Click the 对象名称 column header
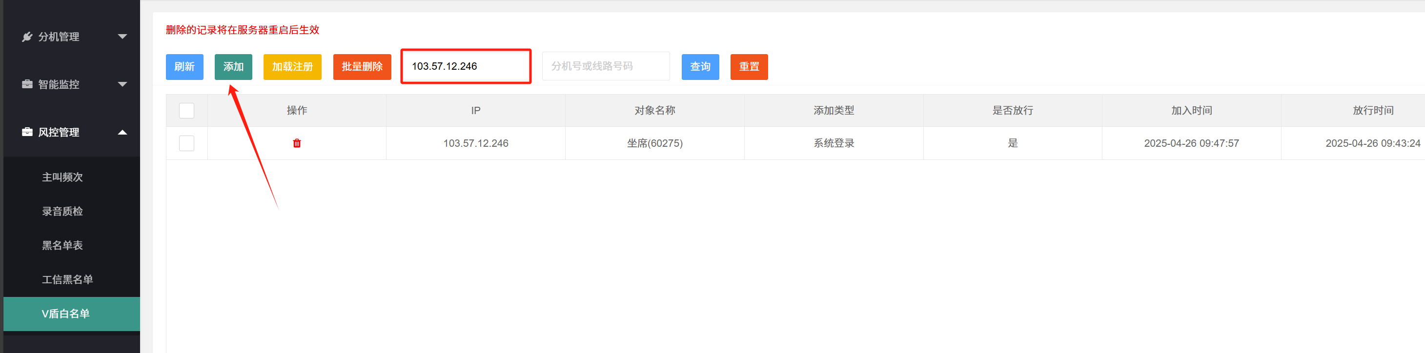Image resolution: width=1425 pixels, height=353 pixels. pos(654,111)
